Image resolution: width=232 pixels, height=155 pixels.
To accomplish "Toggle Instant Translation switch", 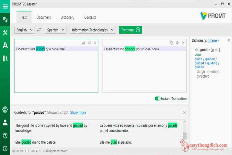I will click(x=158, y=98).
